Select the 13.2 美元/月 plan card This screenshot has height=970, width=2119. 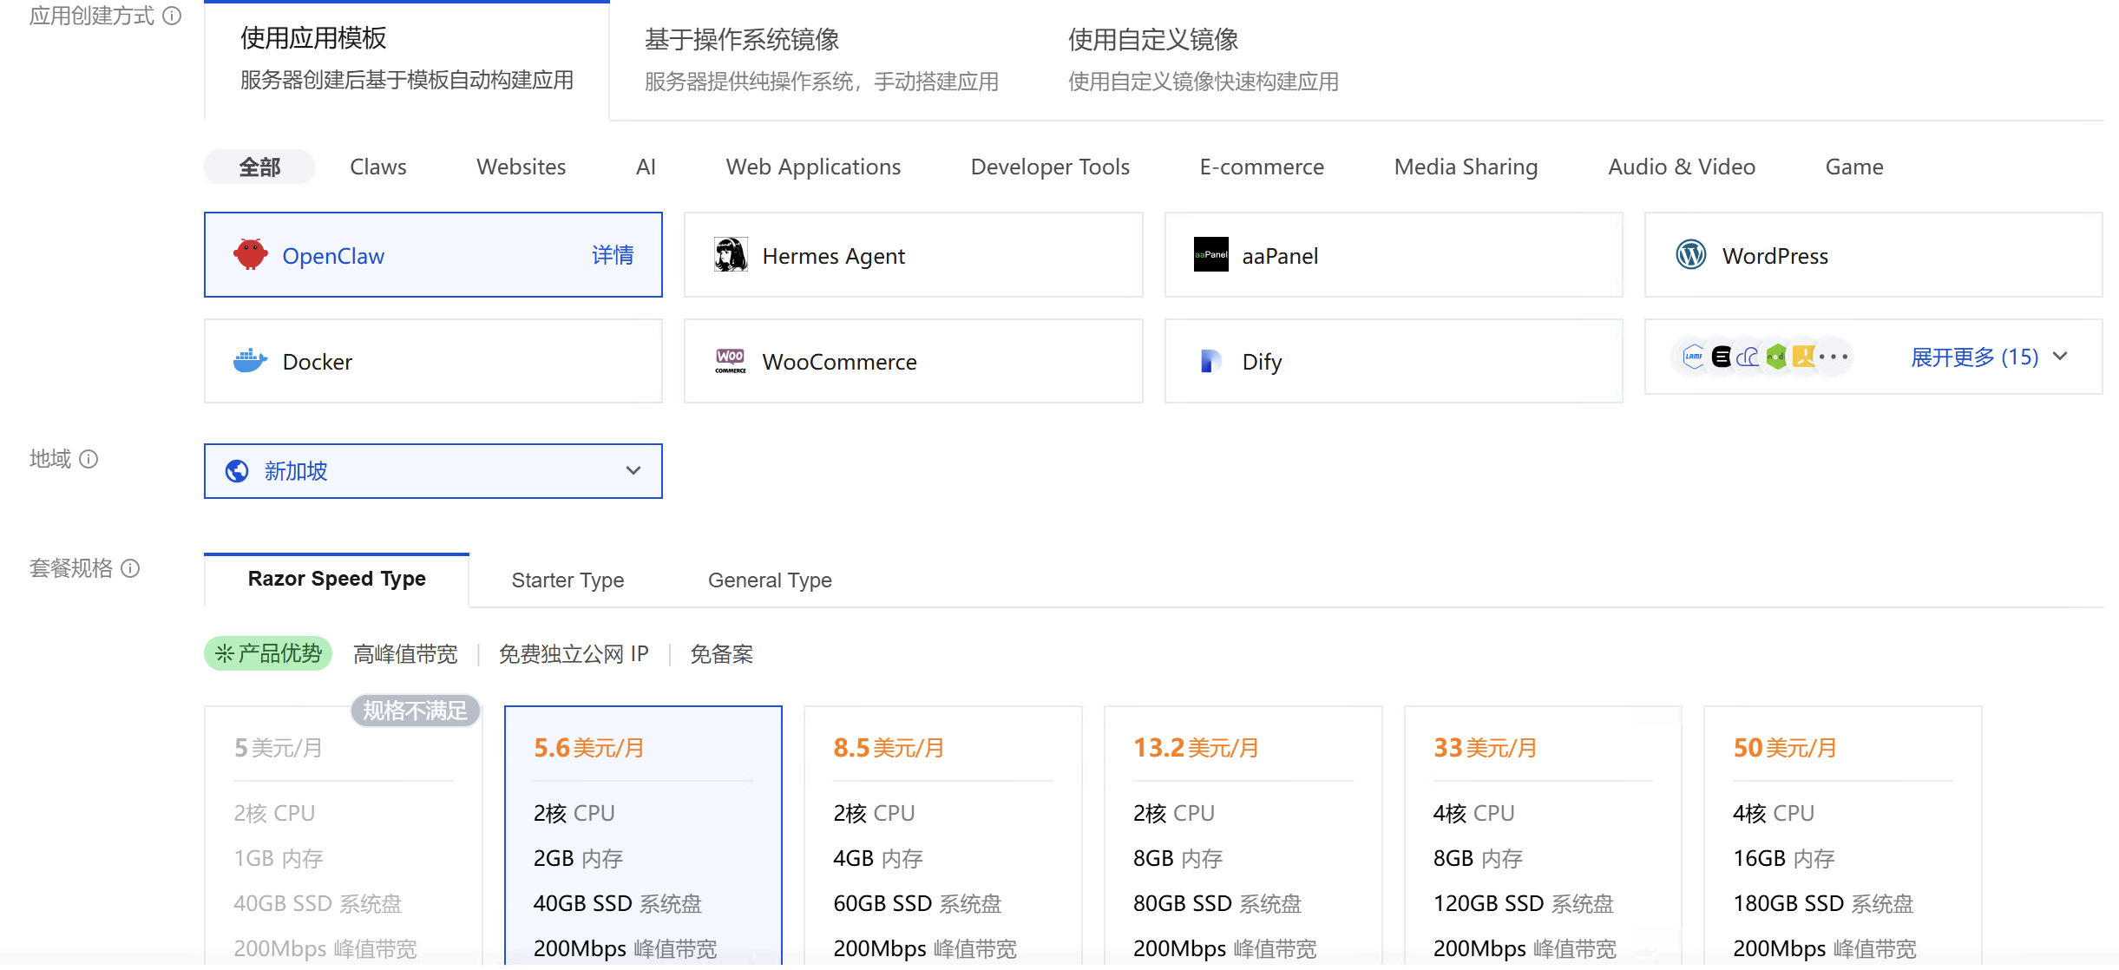(x=1243, y=836)
